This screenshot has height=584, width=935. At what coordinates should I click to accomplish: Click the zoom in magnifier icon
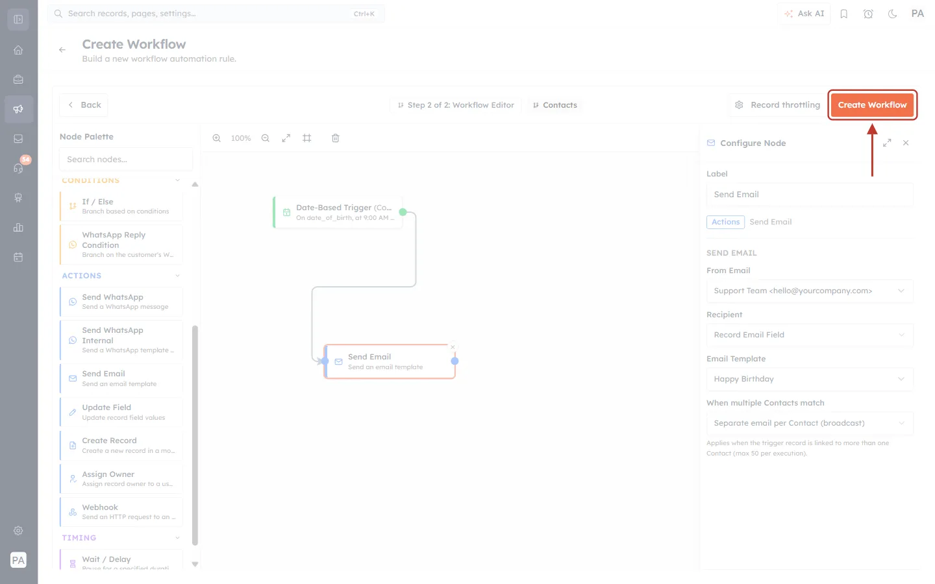217,138
